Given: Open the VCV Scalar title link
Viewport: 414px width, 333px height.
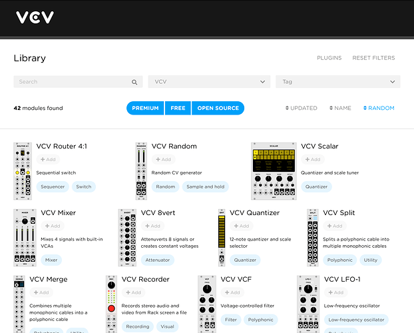Looking at the screenshot, I should (319, 146).
